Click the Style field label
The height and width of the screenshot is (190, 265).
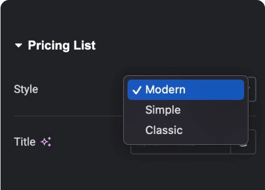point(26,89)
